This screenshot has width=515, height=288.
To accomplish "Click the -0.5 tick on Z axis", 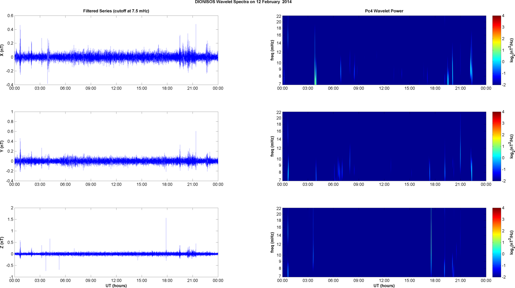I will point(9,265).
